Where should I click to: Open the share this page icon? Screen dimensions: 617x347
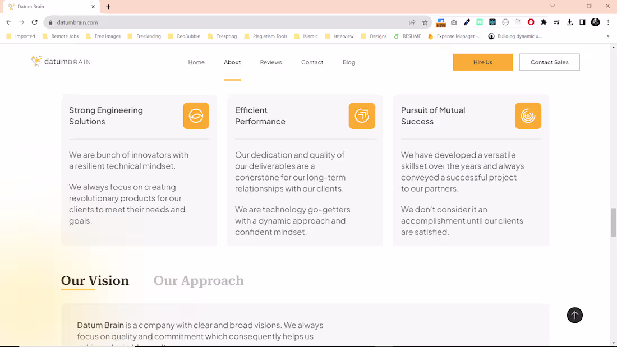[x=412, y=22]
